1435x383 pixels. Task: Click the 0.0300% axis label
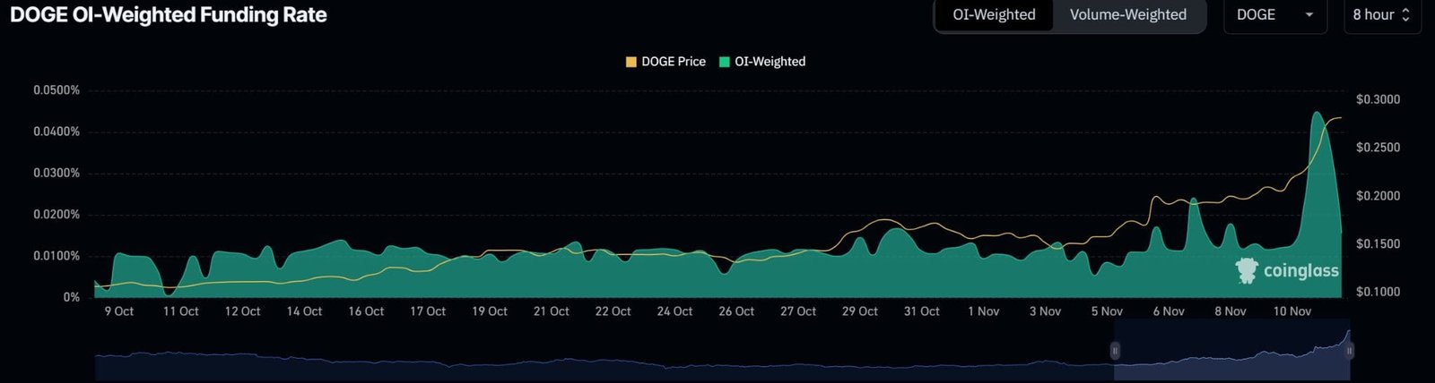[57, 173]
